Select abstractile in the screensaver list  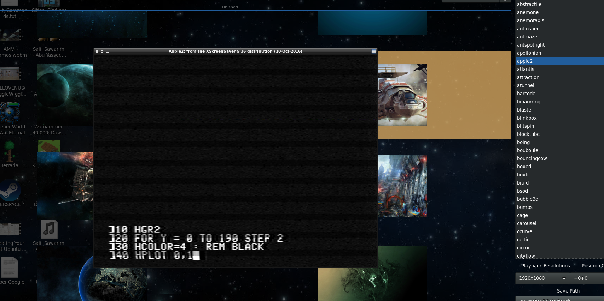coord(559,4)
